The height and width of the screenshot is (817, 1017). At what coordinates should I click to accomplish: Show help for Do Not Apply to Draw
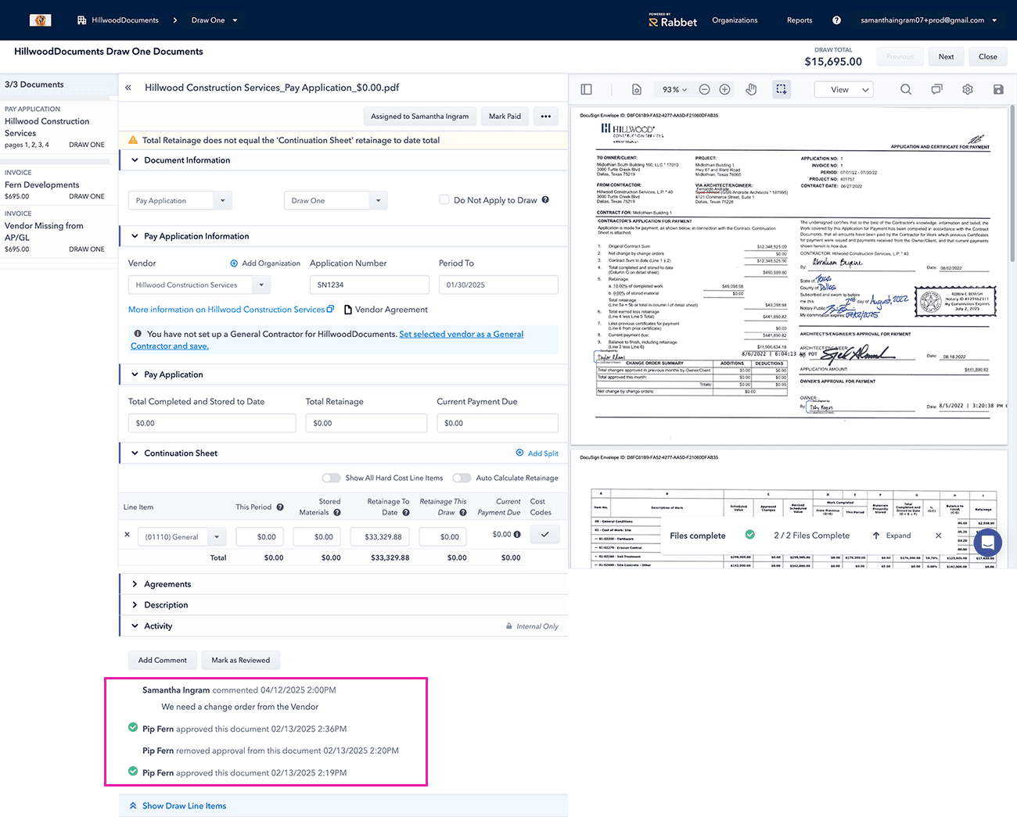click(545, 199)
